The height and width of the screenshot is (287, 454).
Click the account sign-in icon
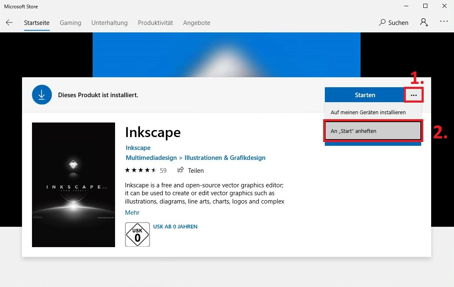[x=424, y=22]
